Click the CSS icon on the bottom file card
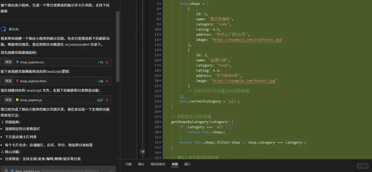Screen dimensions: 372x172 [x=12, y=171]
